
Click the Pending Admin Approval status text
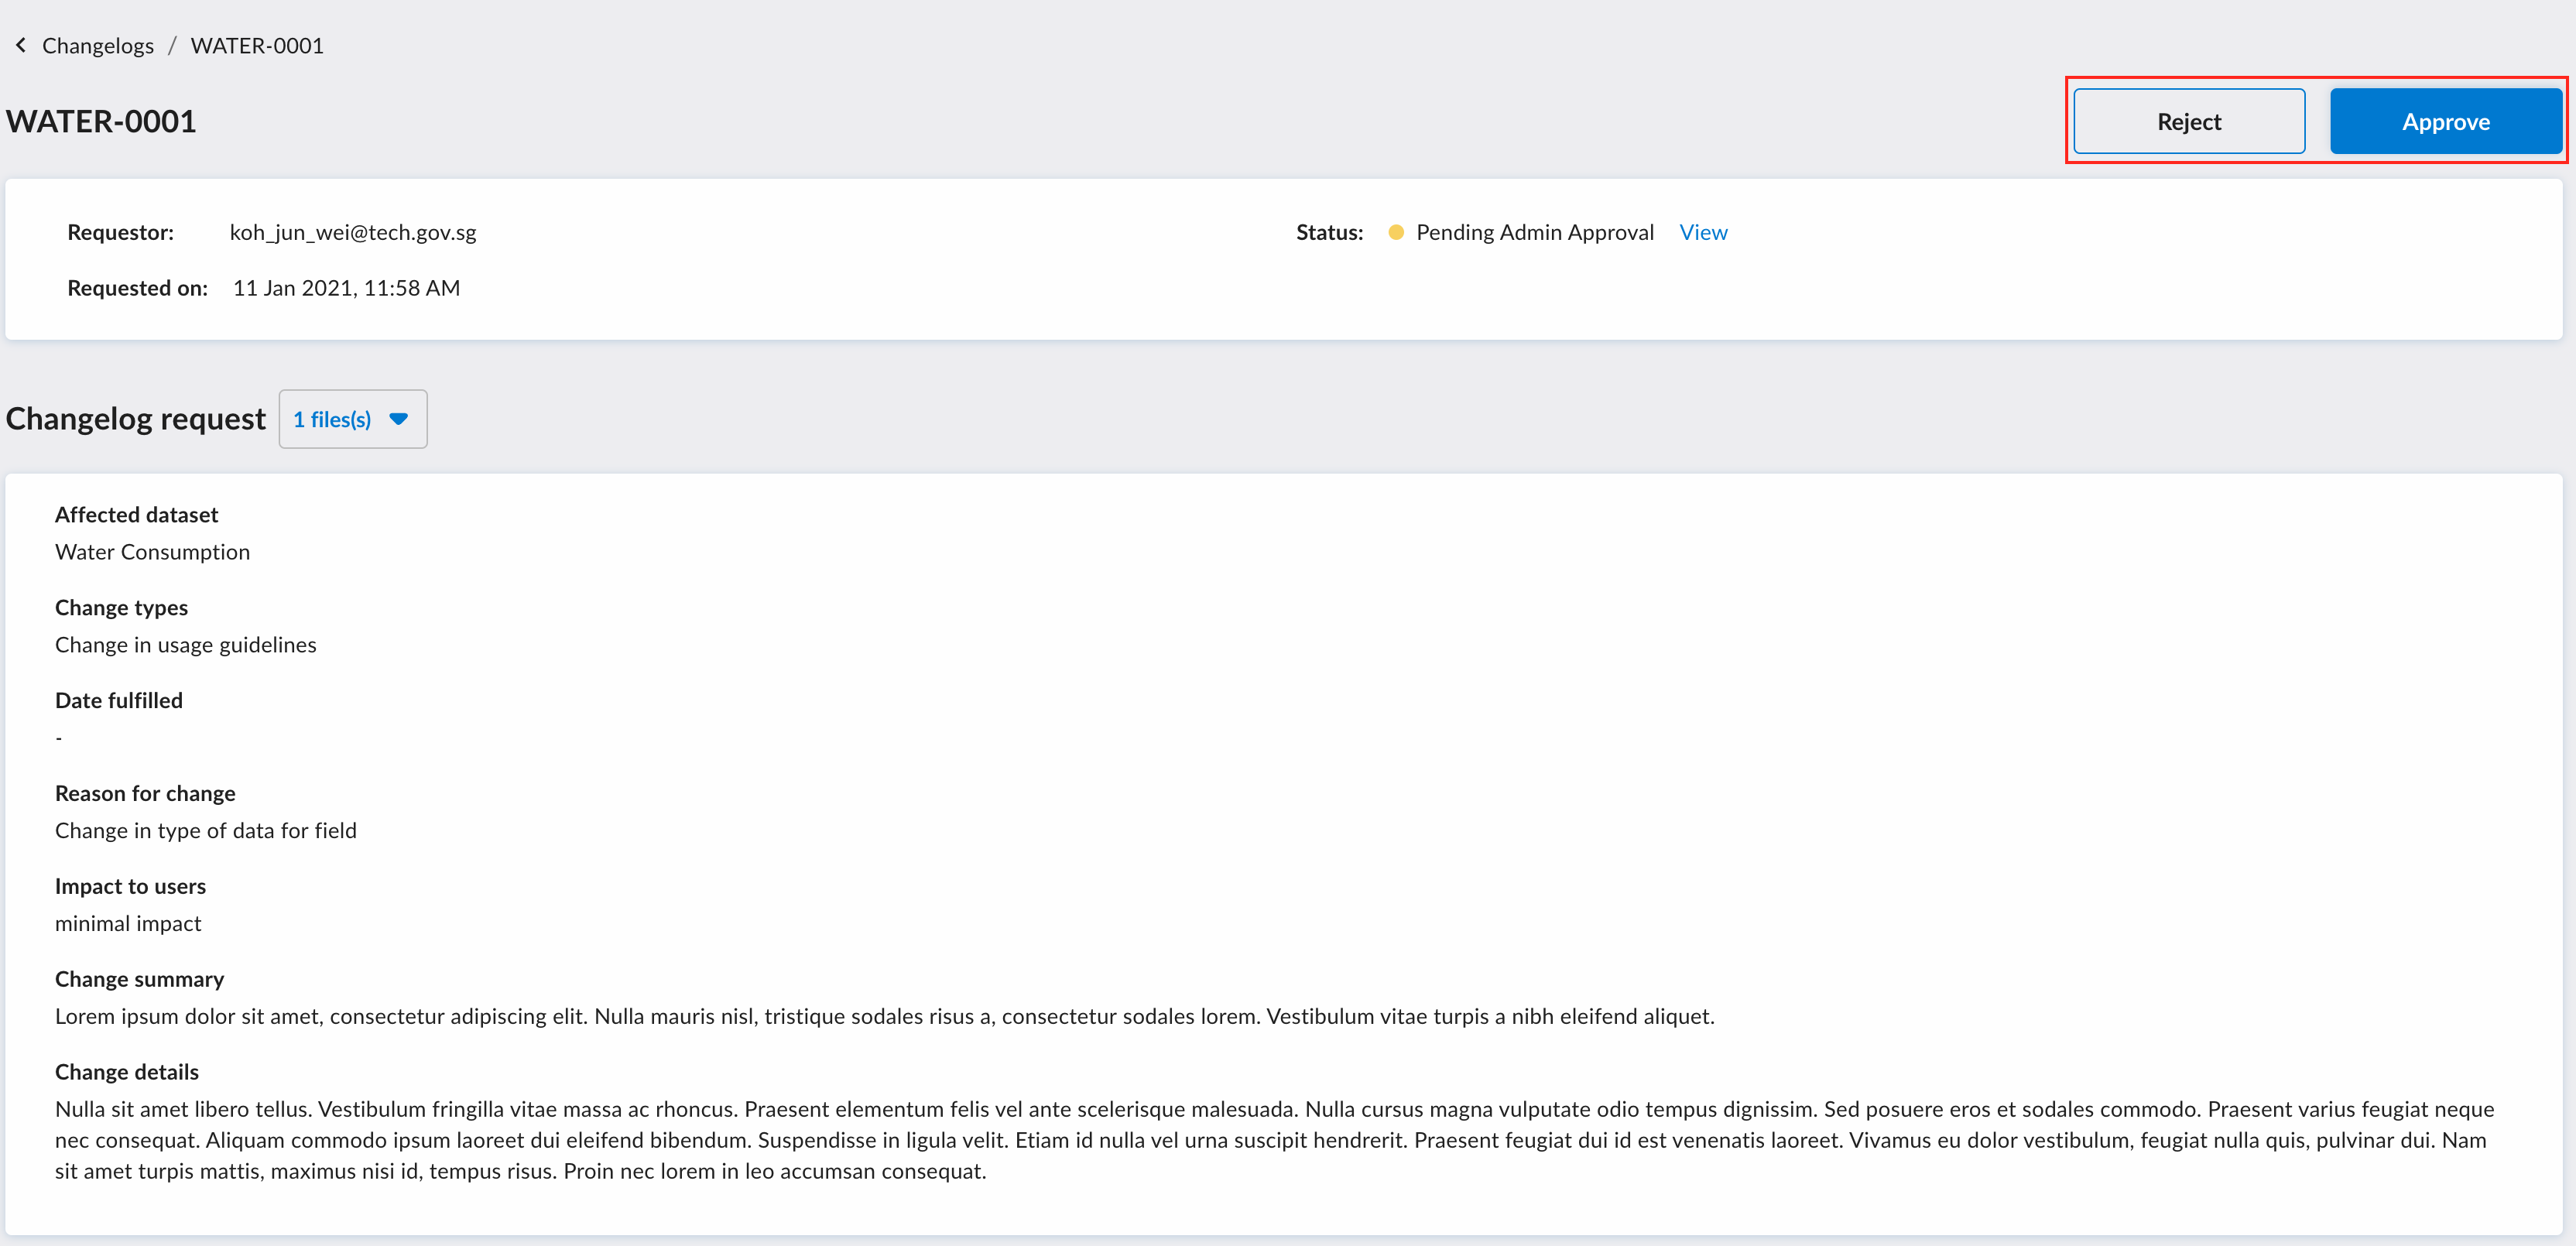(x=1535, y=232)
